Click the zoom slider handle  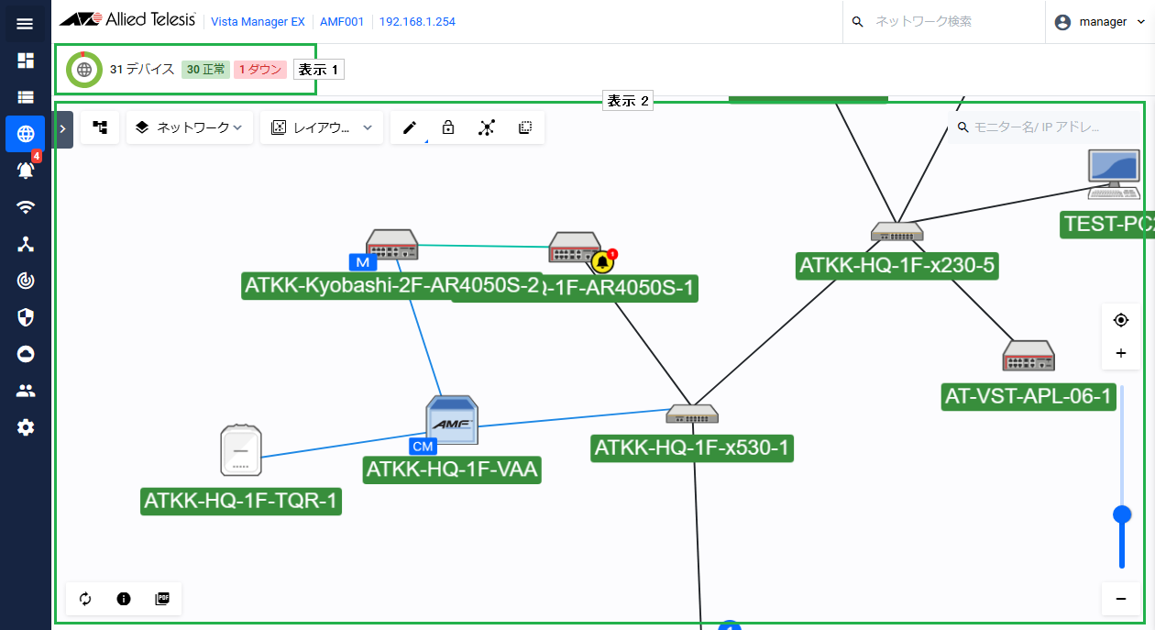[1121, 514]
